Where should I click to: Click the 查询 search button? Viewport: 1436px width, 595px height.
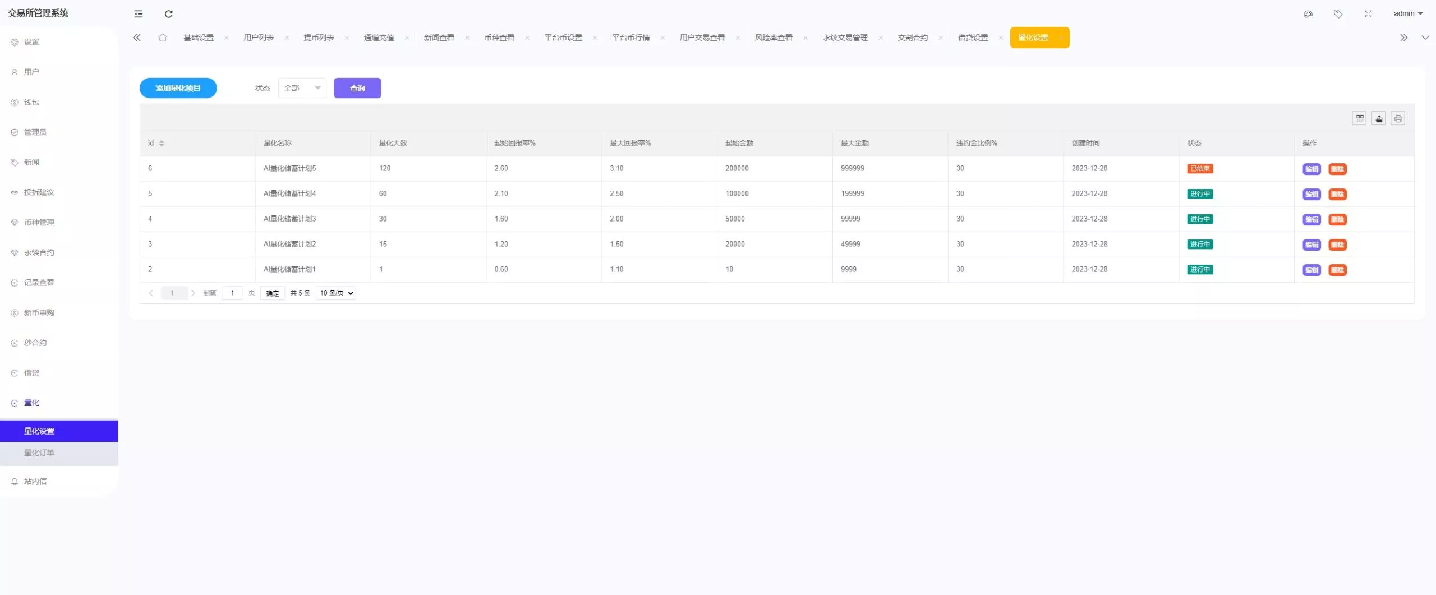point(357,88)
